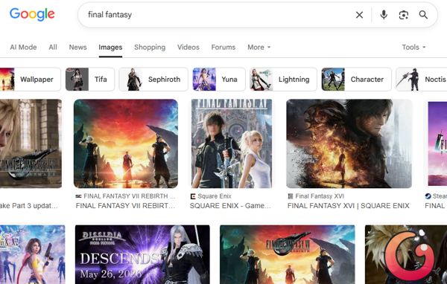Open the Final Fantasy XVI flaming figure thumbnail
The image size is (447, 284).
pos(349,143)
